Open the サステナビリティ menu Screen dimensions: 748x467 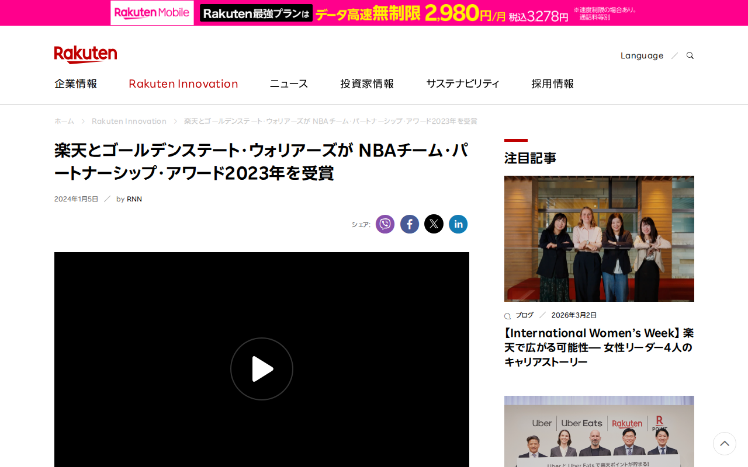pos(463,83)
